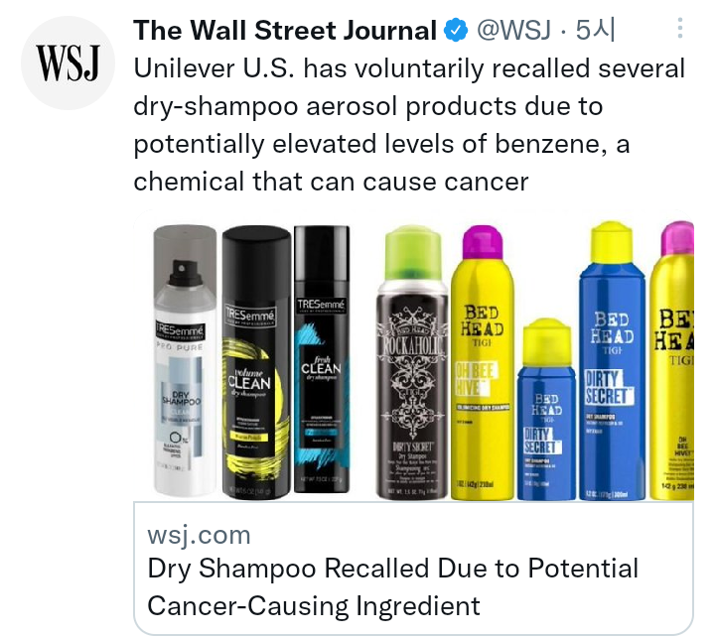The width and height of the screenshot is (715, 638).
Task: Open the @WSJ handle link
Action: (513, 30)
